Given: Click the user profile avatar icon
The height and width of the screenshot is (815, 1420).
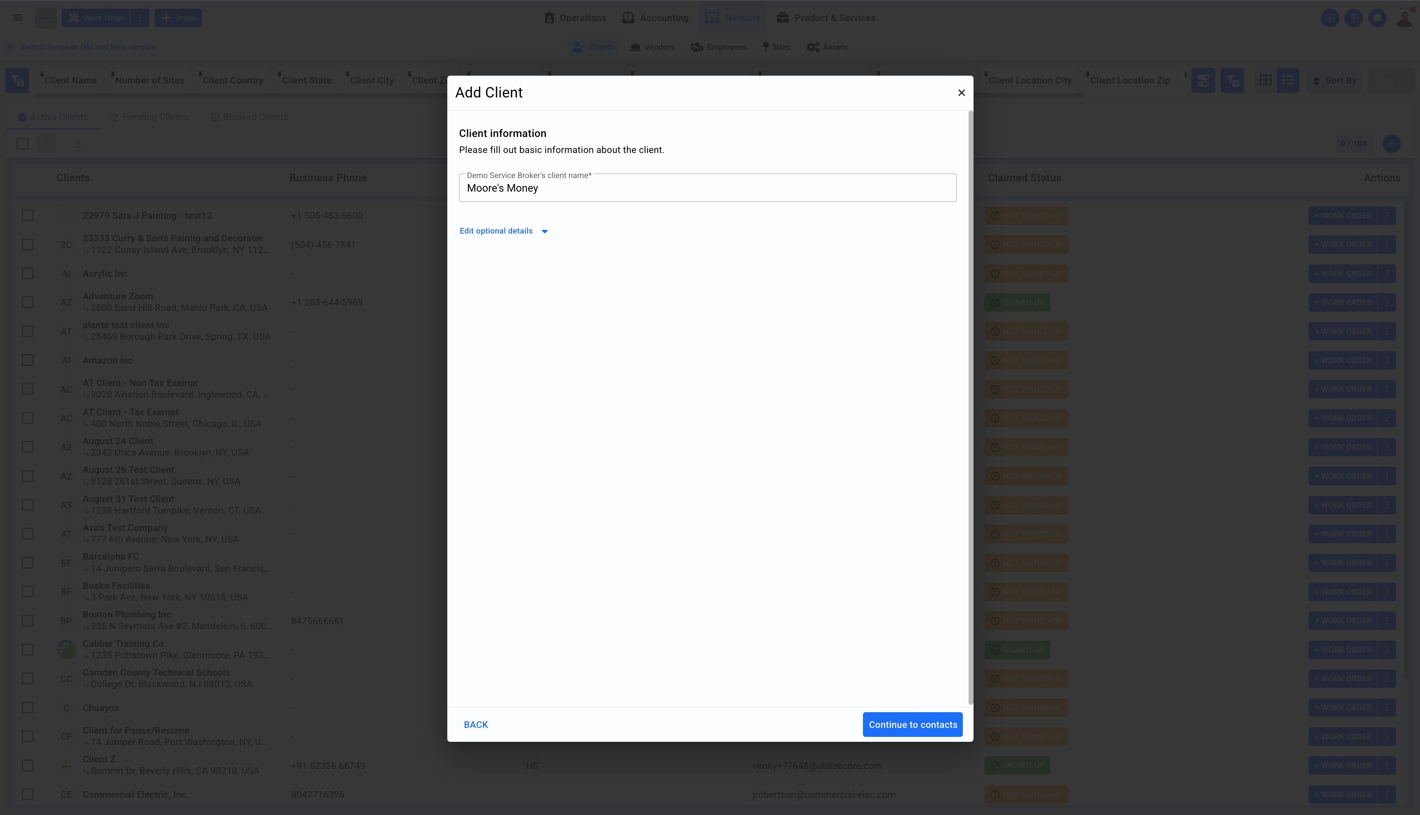Looking at the screenshot, I should pyautogui.click(x=1404, y=18).
